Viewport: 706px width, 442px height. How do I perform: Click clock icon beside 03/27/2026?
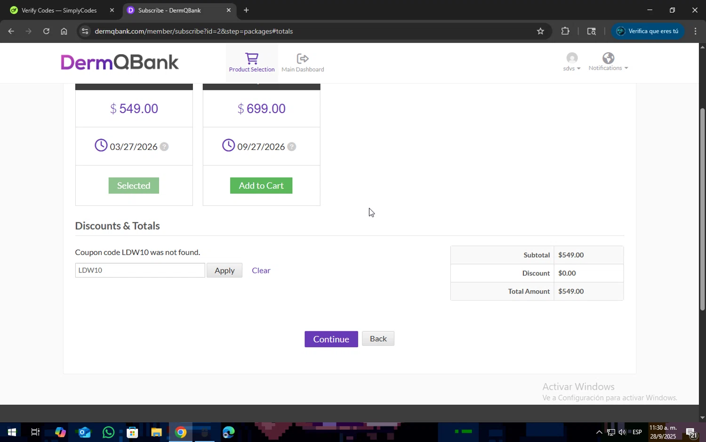pos(101,145)
